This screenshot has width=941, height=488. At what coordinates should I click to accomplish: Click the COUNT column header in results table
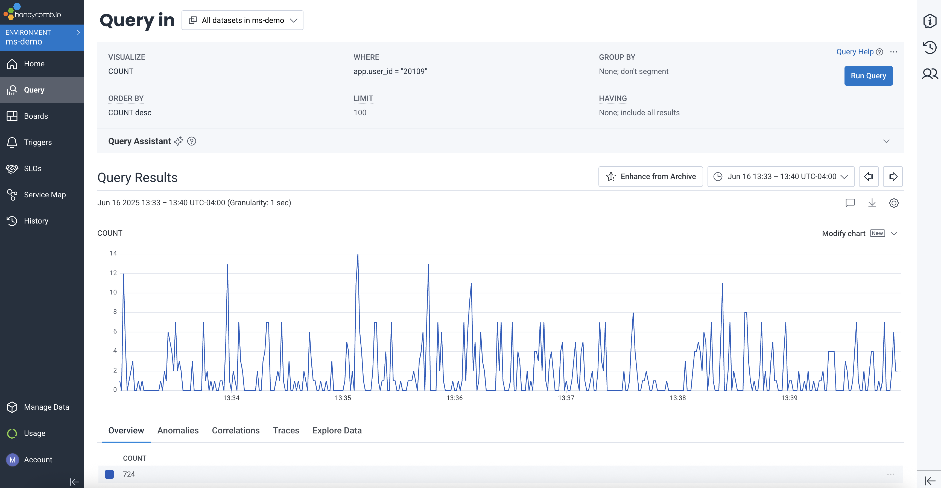click(x=135, y=459)
